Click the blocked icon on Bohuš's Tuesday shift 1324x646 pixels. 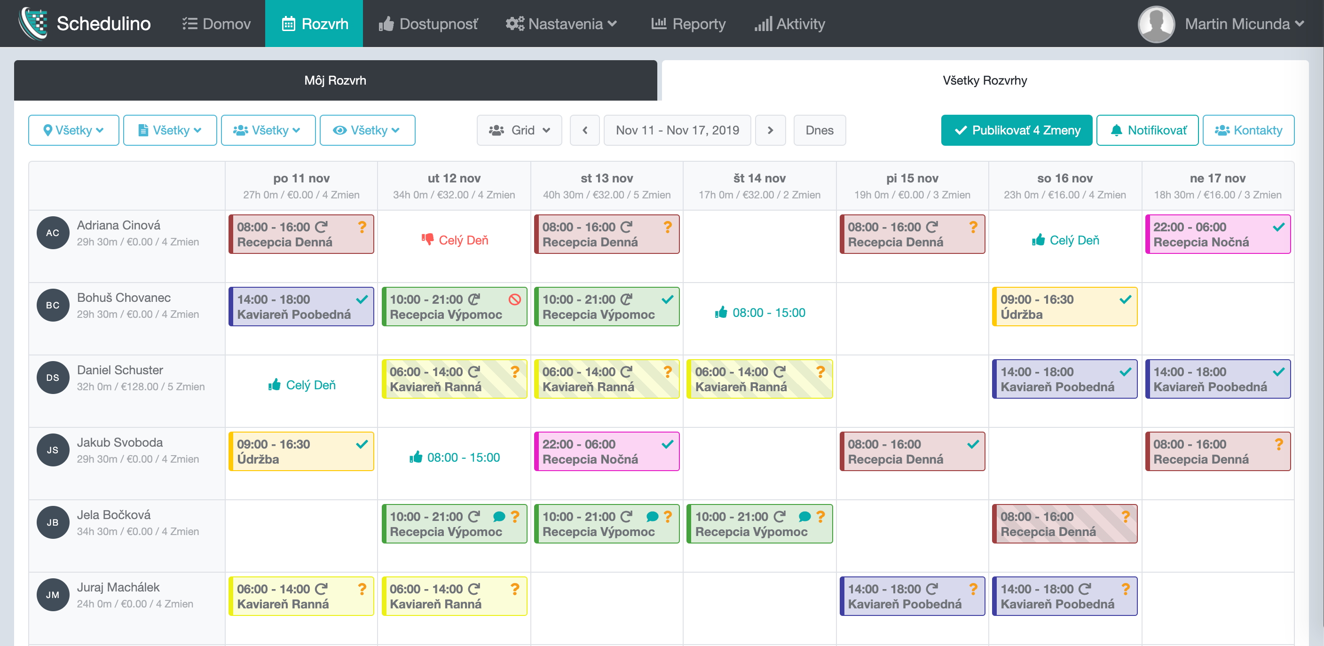(514, 299)
